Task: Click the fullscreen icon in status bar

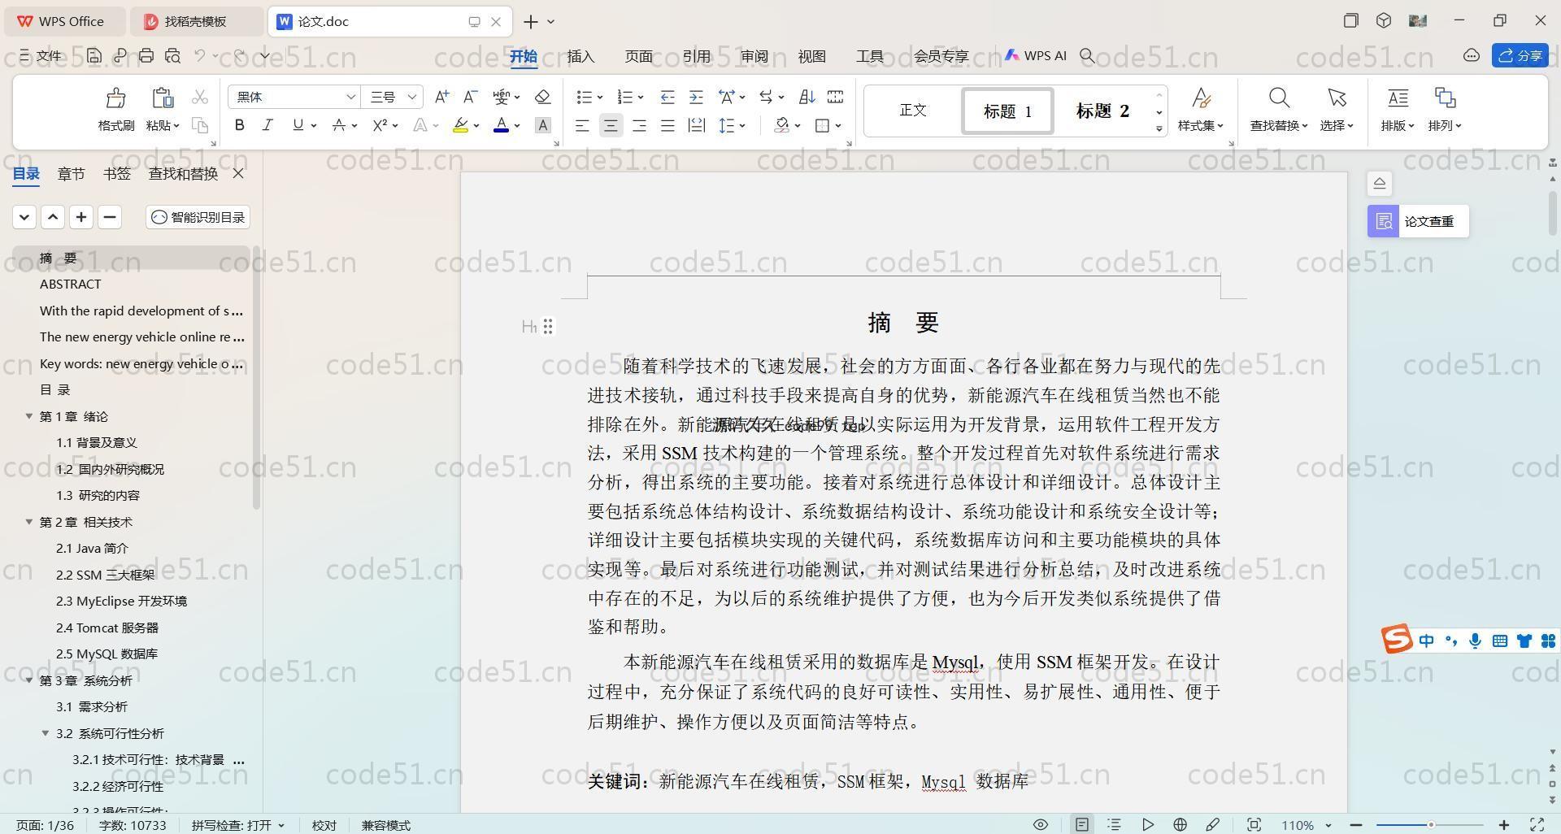Action: tap(1537, 824)
